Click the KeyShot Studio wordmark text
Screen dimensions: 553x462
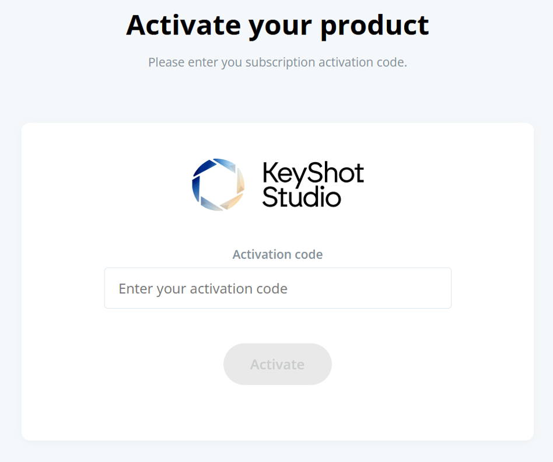pos(312,184)
